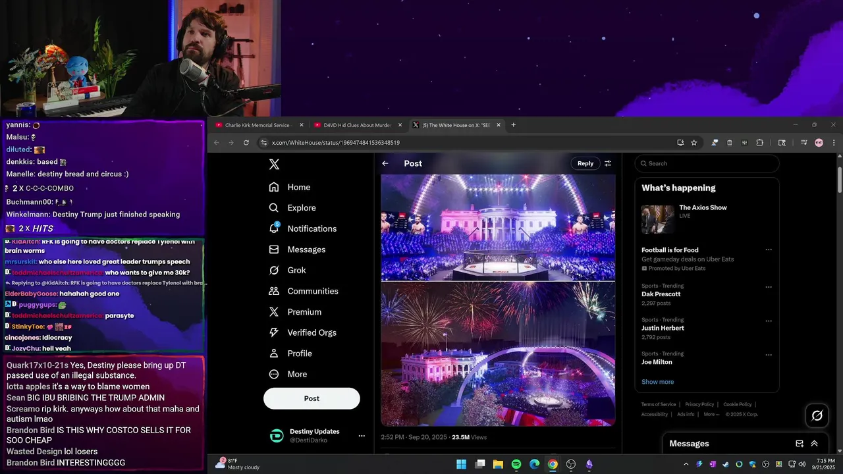The image size is (843, 474).
Task: Reload the page
Action: click(246, 142)
